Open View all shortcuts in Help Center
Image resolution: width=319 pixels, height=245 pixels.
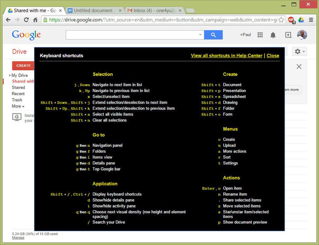[x=226, y=55]
